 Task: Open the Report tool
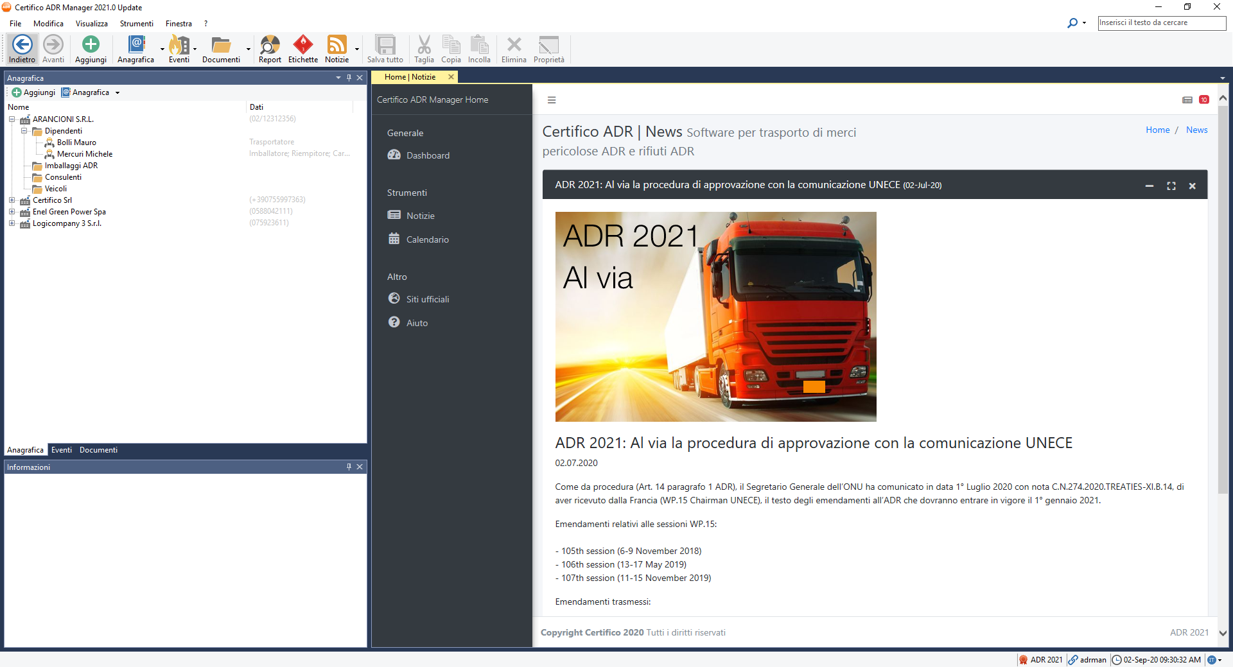(x=269, y=49)
